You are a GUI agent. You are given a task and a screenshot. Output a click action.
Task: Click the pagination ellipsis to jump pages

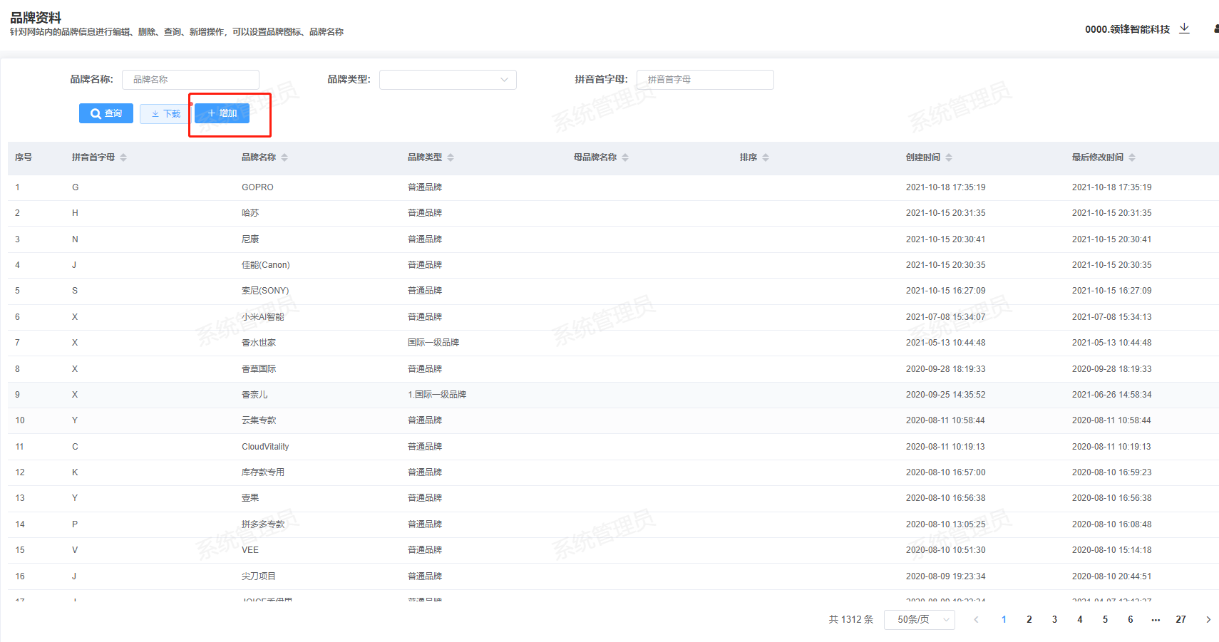point(1156,620)
